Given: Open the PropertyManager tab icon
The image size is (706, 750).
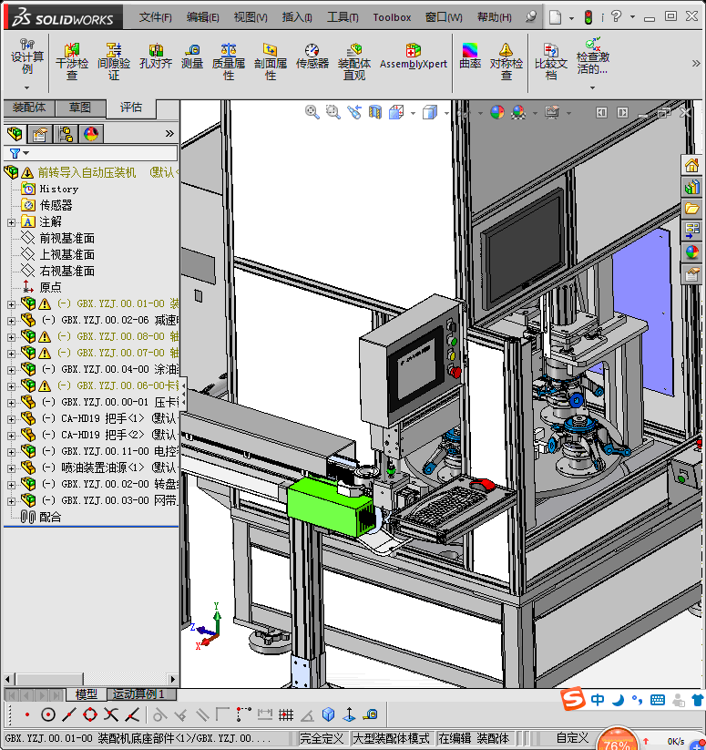Looking at the screenshot, I should (40, 134).
